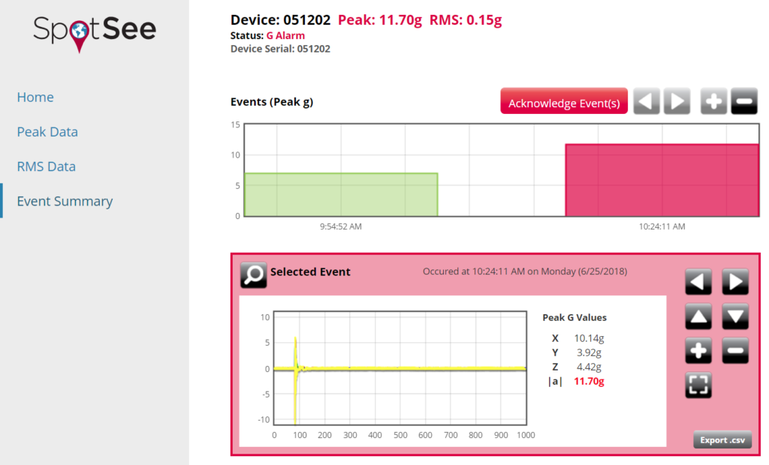Viewport: 769px width, 465px height.
Task: Select the green 9:54:52 AM event bar
Action: pyautogui.click(x=341, y=194)
